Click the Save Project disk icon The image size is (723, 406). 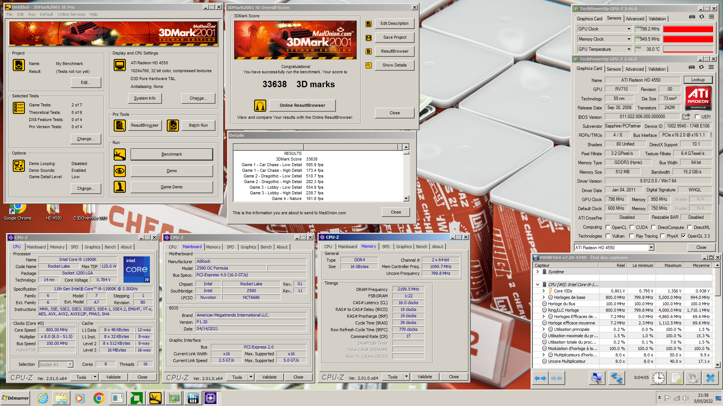pyautogui.click(x=369, y=38)
